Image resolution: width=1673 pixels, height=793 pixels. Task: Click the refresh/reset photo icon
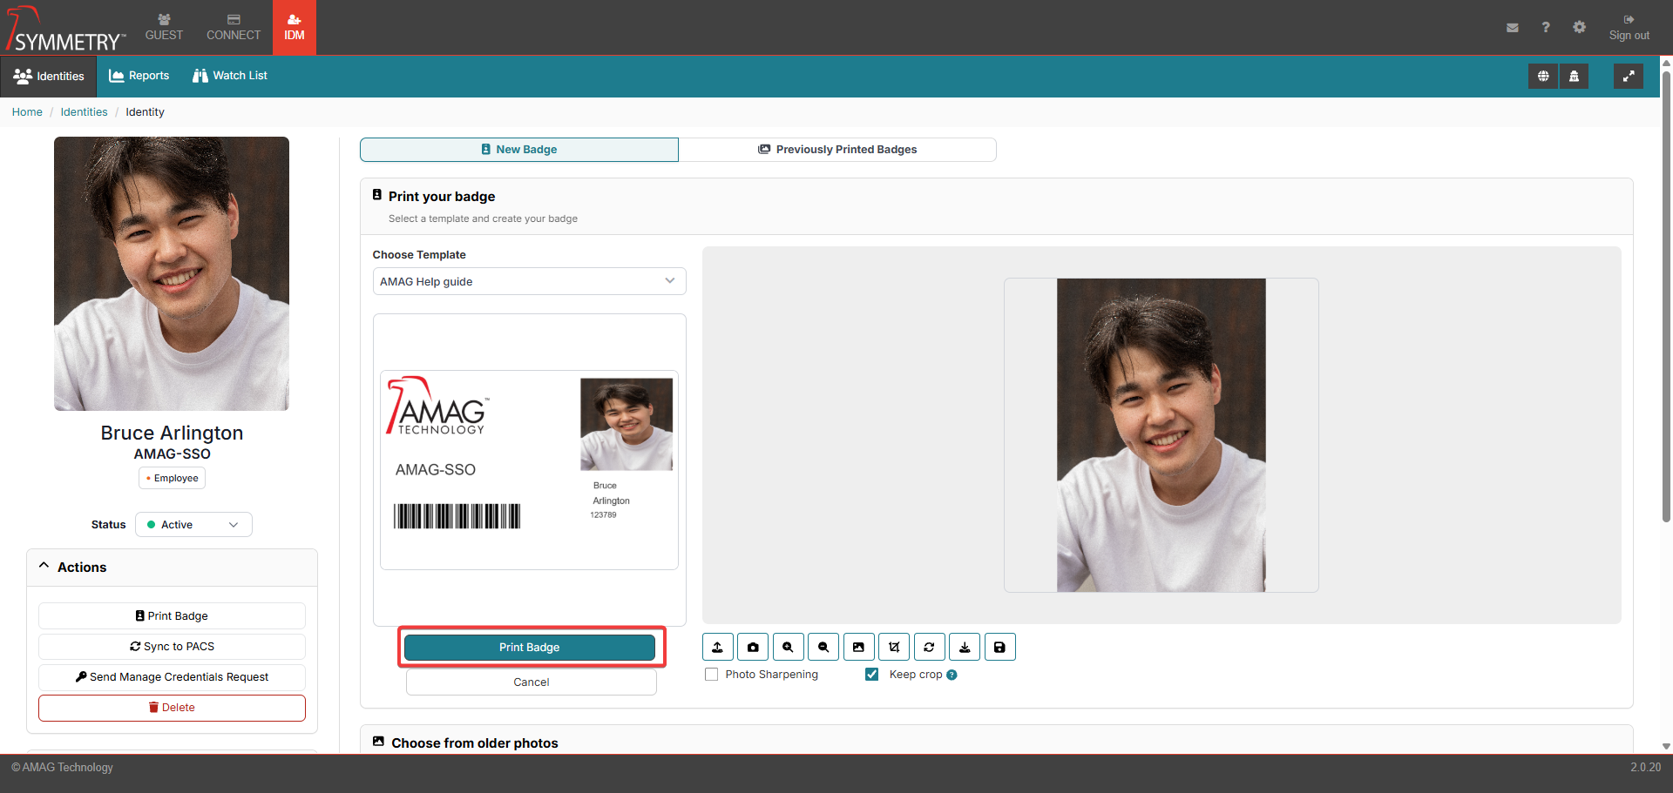[x=929, y=647]
